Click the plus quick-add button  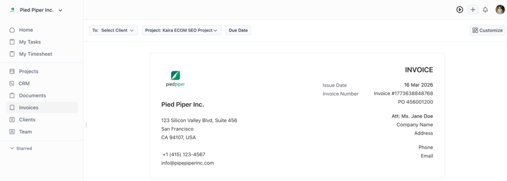[473, 10]
